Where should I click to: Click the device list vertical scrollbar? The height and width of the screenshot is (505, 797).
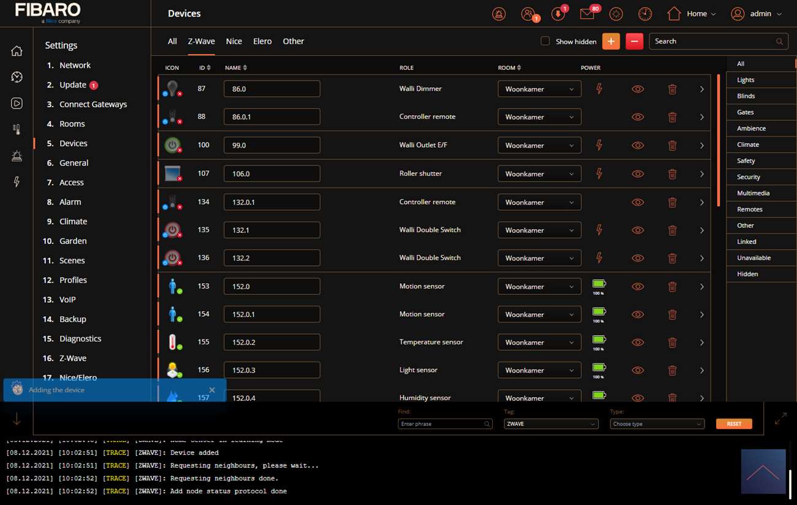(x=719, y=140)
